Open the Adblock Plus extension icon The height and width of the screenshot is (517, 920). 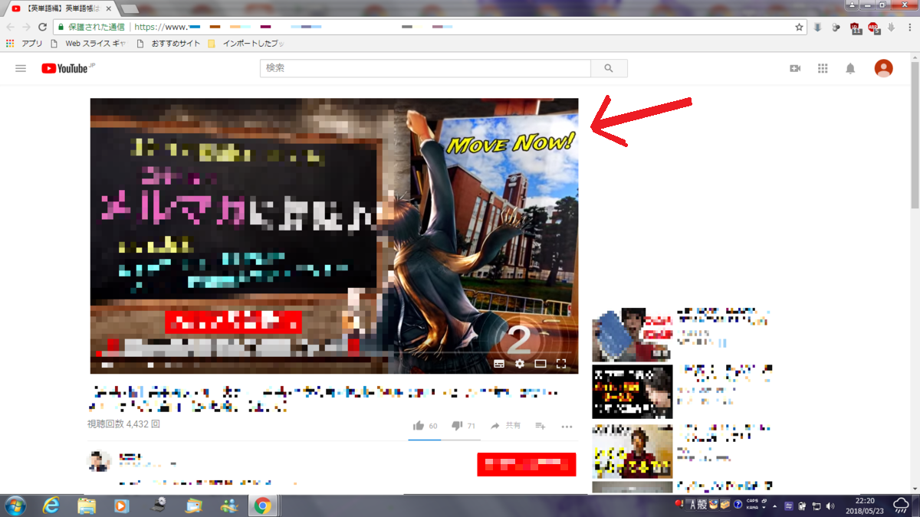pyautogui.click(x=873, y=28)
